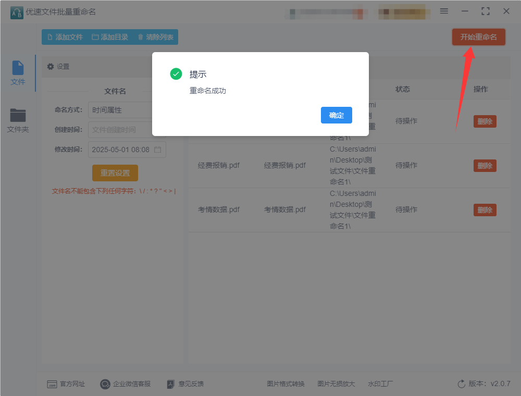
Task: Confirm the rename success dialog with 确定
Action: click(x=336, y=115)
